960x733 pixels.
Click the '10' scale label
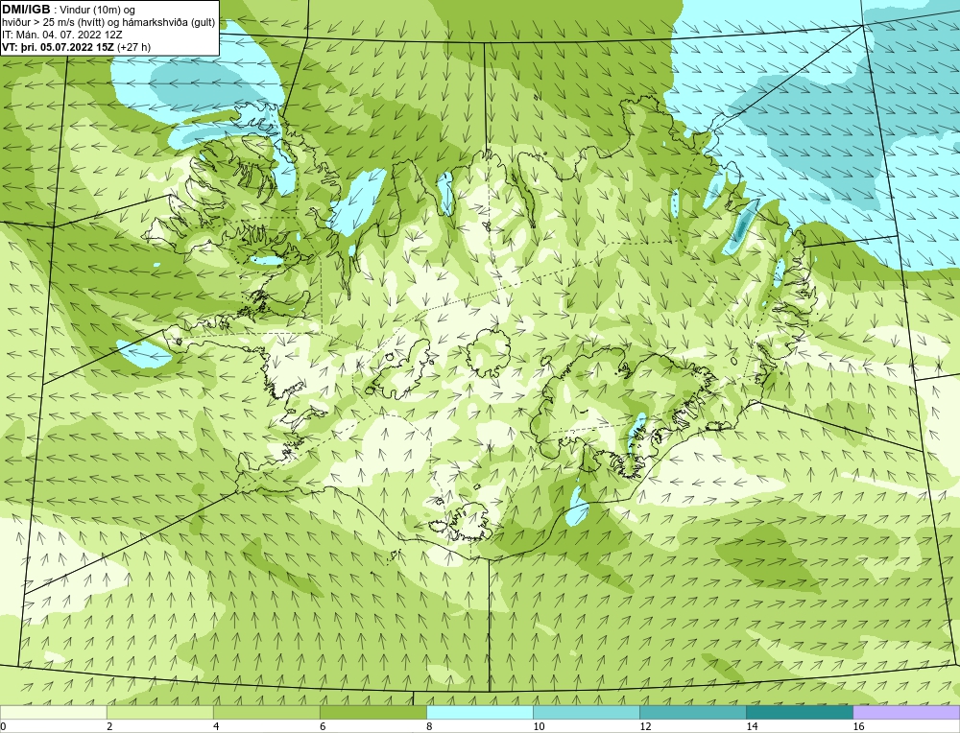tap(539, 726)
